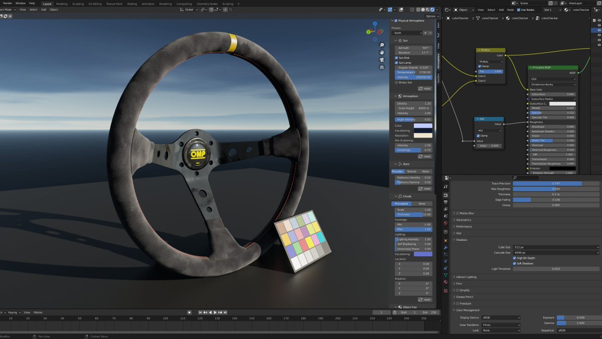The width and height of the screenshot is (602, 339).
Task: Add a new atmosphere preset with plus
Action: (x=425, y=33)
